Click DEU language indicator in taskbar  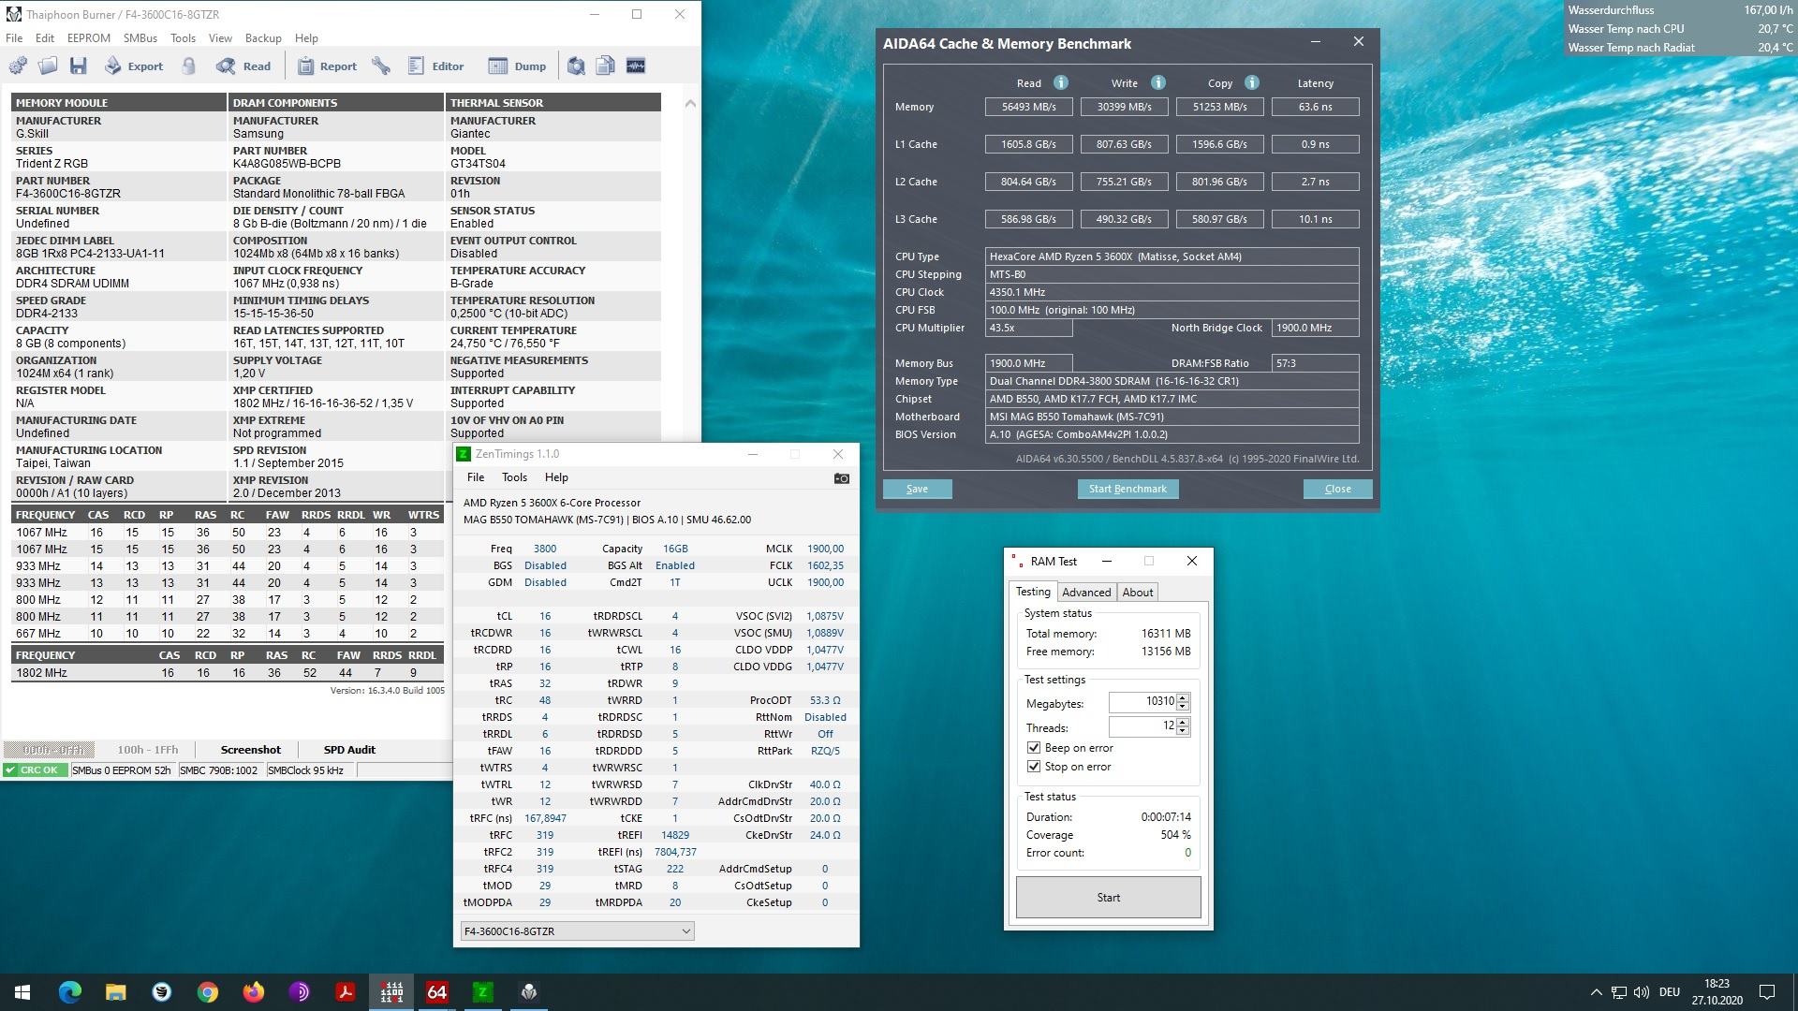click(1669, 992)
